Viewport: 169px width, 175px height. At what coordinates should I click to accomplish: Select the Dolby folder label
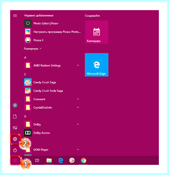pos(37,124)
